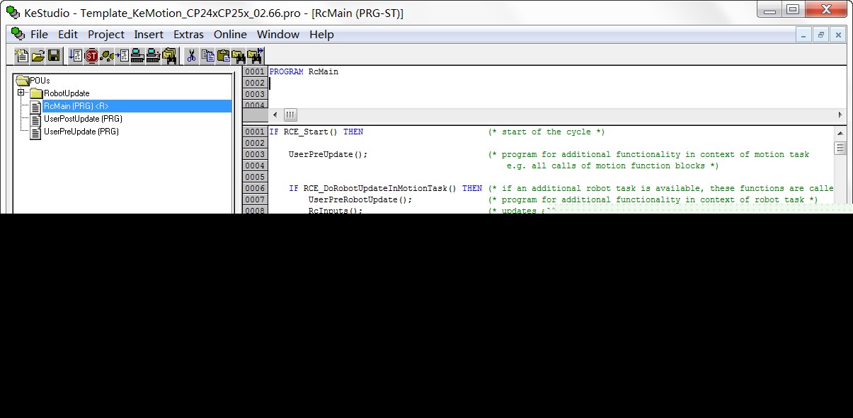This screenshot has width=853, height=418.
Task: Click the Find next icon
Action: (x=256, y=55)
